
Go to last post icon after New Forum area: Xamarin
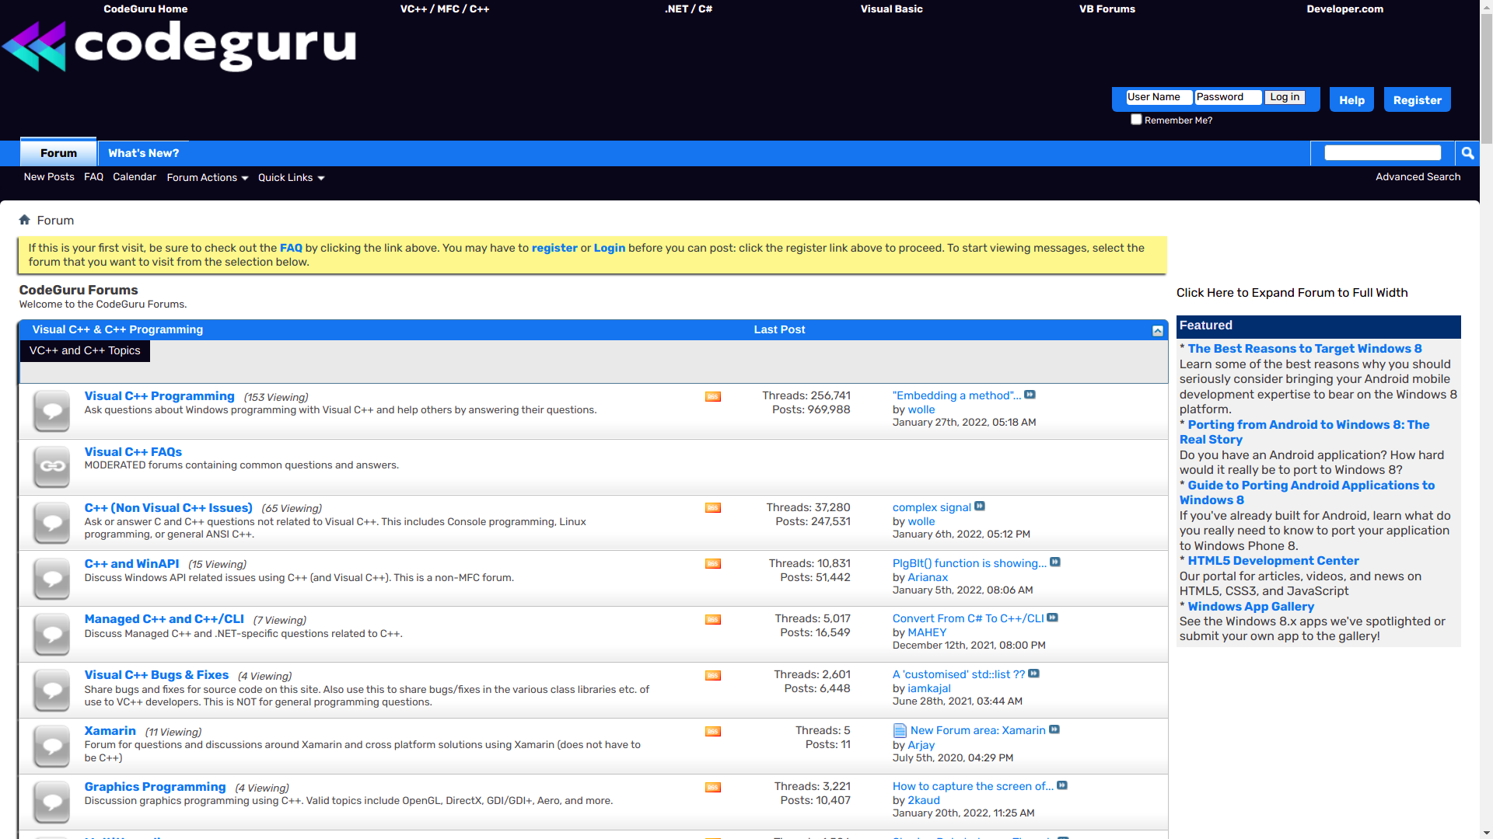[1054, 730]
